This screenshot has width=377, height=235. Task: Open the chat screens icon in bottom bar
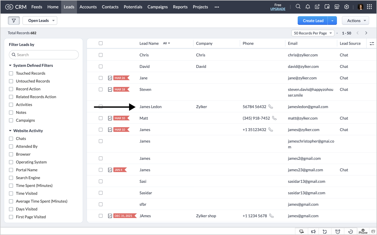[302, 232]
